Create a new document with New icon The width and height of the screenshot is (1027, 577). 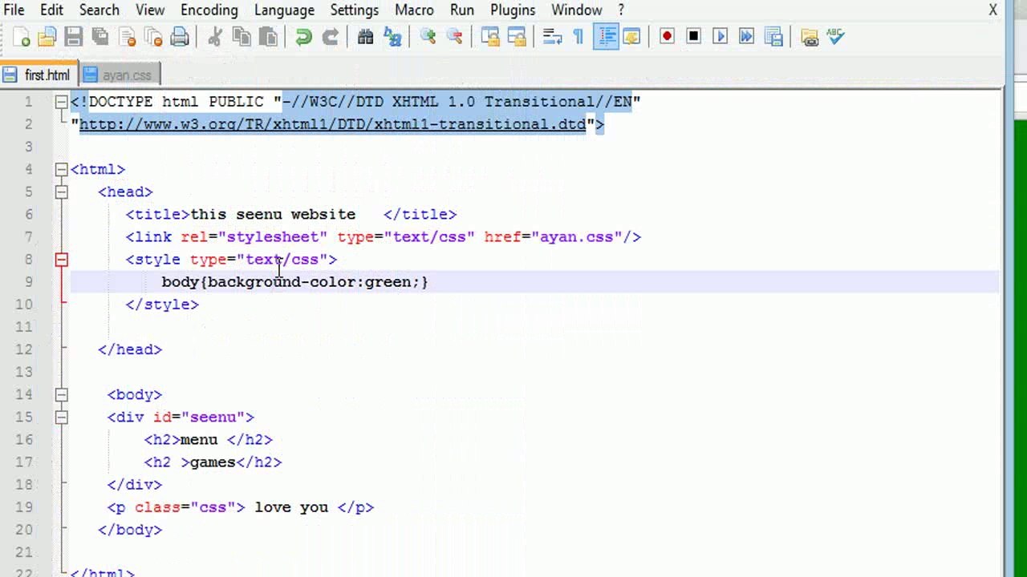[x=21, y=37]
